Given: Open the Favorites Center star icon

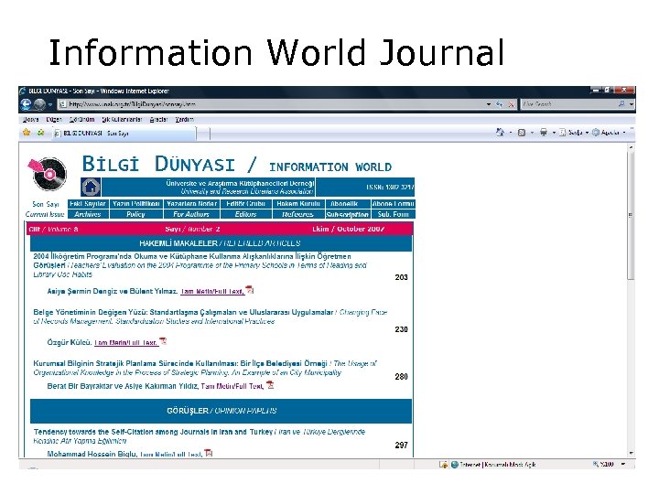Looking at the screenshot, I should 27,133.
